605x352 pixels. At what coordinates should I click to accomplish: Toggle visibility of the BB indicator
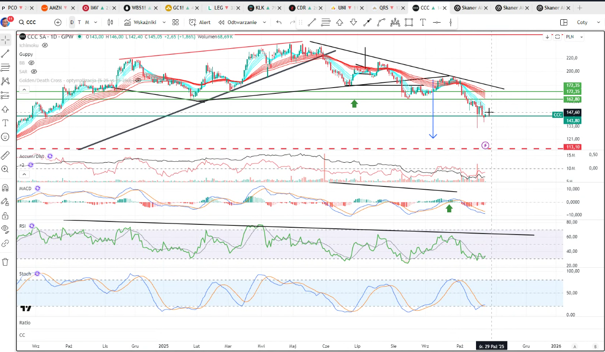click(x=32, y=63)
